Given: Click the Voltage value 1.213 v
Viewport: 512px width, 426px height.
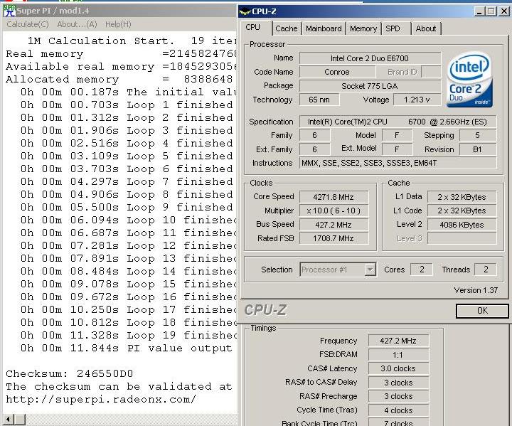Looking at the screenshot, I should click(x=417, y=100).
